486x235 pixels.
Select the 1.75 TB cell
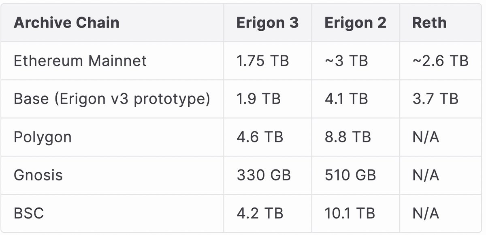click(263, 61)
